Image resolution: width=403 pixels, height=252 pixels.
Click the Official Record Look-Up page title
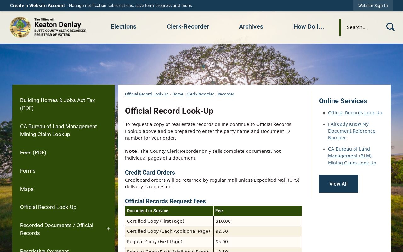[x=169, y=111]
